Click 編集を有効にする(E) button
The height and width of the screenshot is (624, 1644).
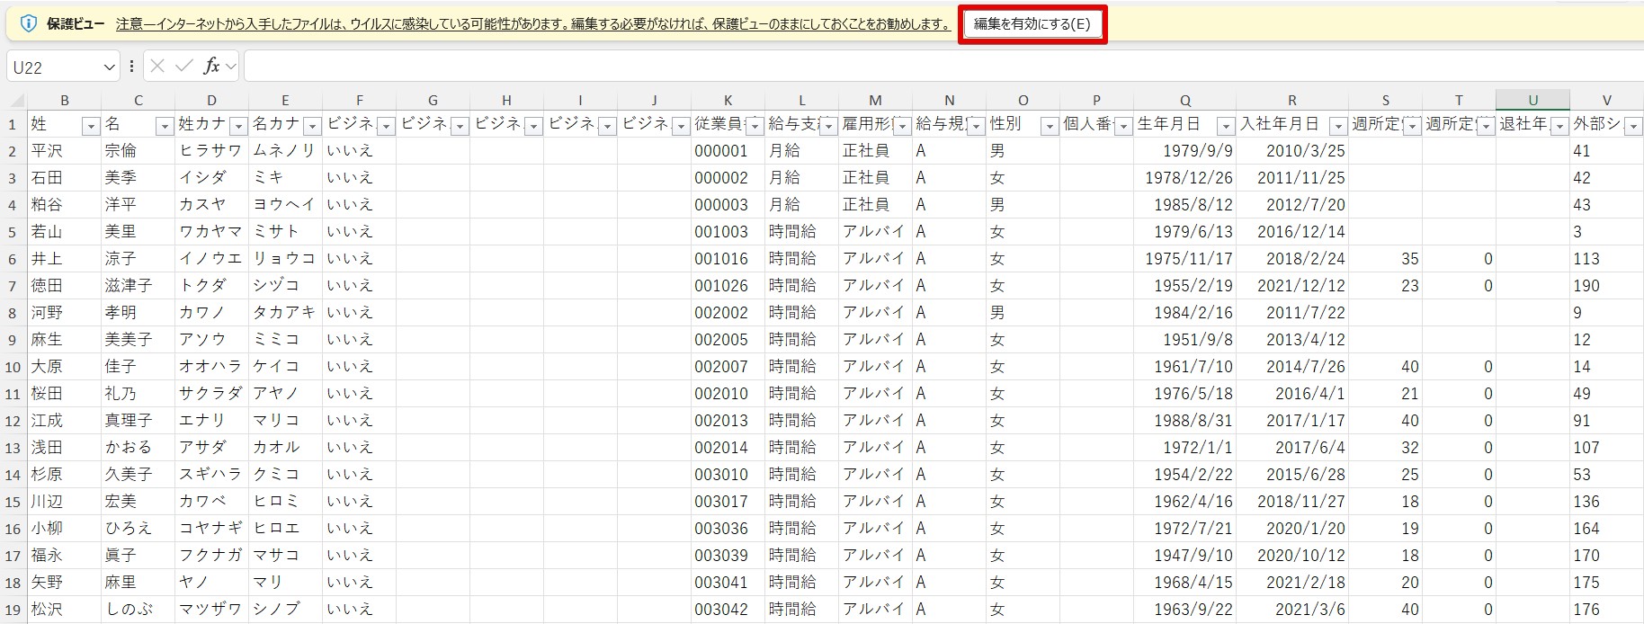point(1032,24)
